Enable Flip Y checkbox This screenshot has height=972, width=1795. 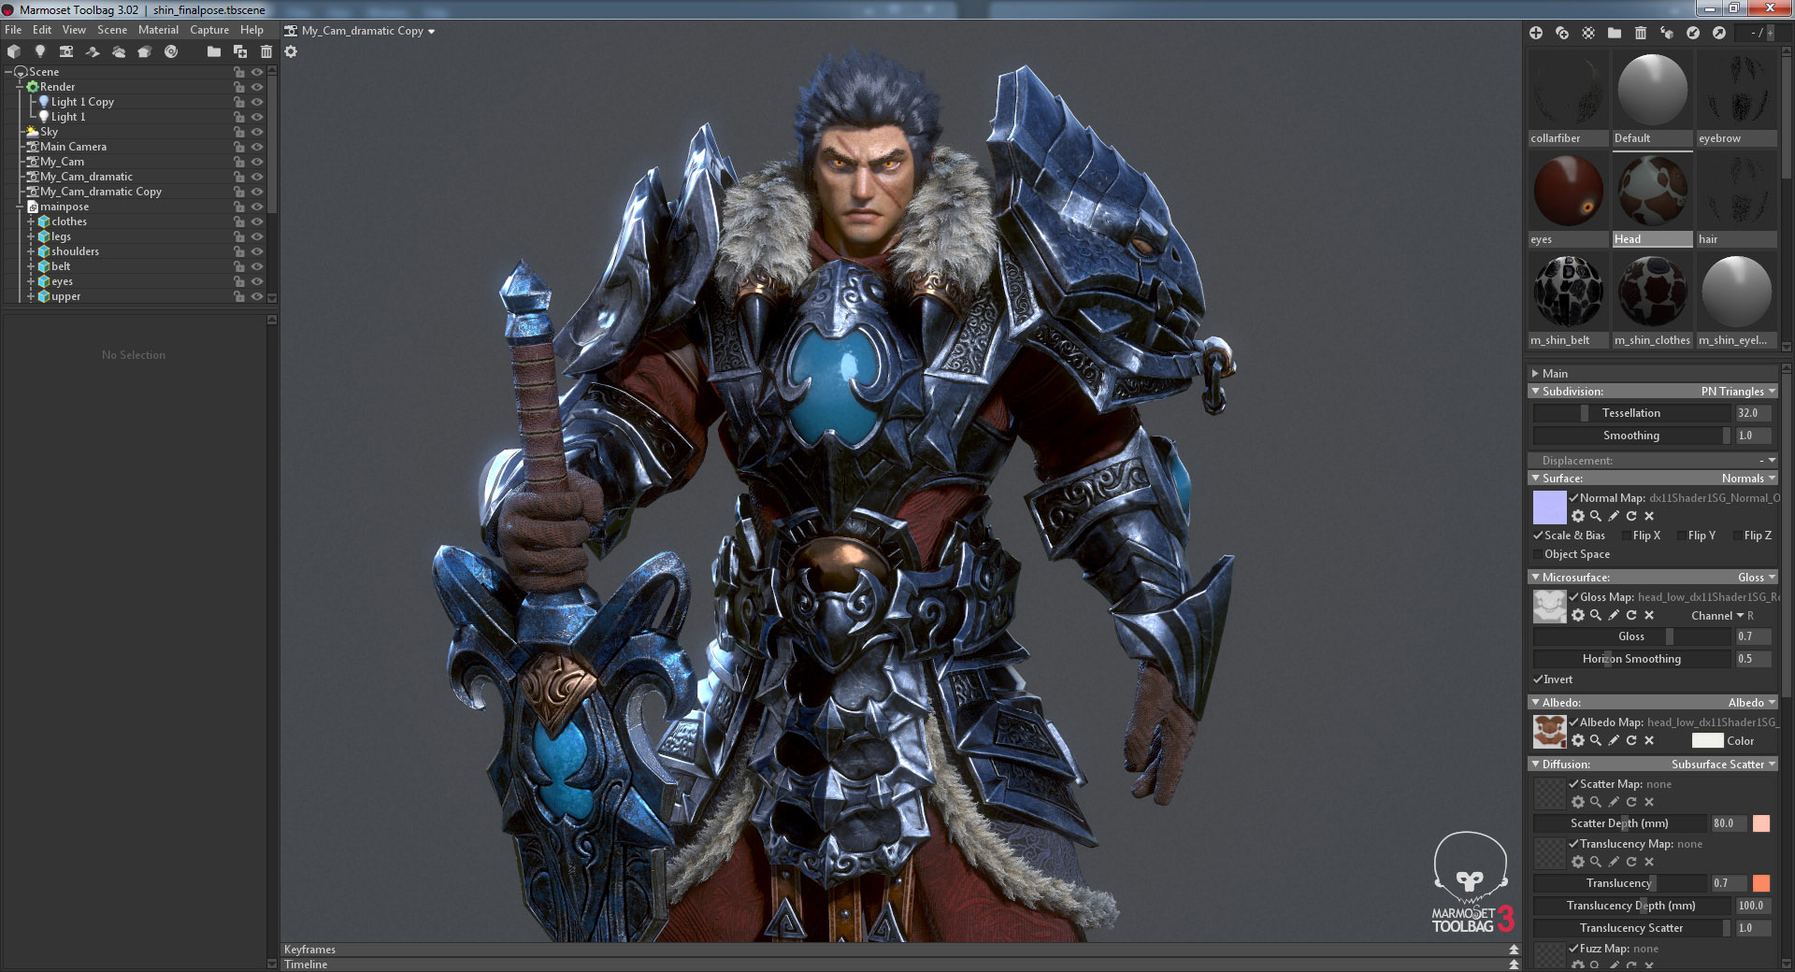1682,536
